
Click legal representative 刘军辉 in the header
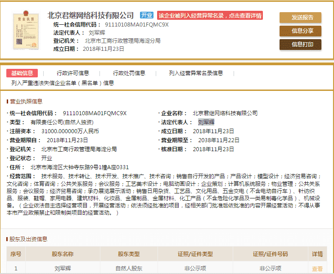point(97,33)
